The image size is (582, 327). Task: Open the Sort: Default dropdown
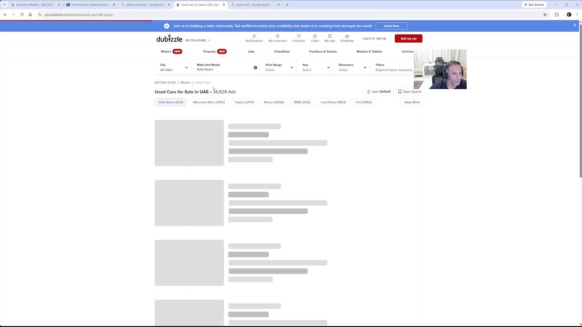(379, 92)
